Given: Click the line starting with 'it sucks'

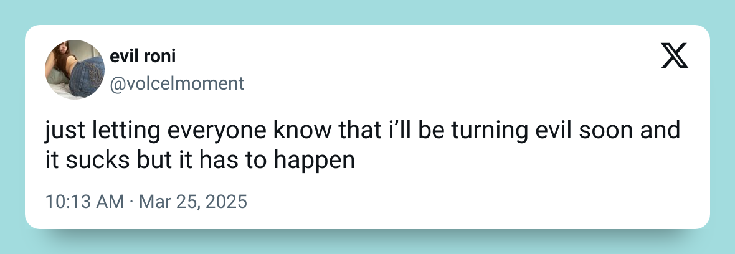Looking at the screenshot, I should point(200,160).
